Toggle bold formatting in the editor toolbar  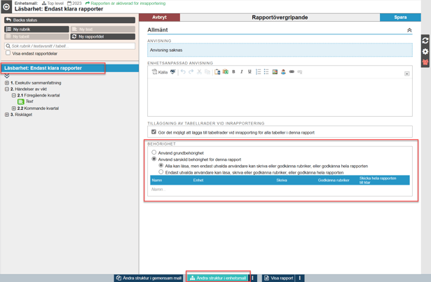pos(233,72)
